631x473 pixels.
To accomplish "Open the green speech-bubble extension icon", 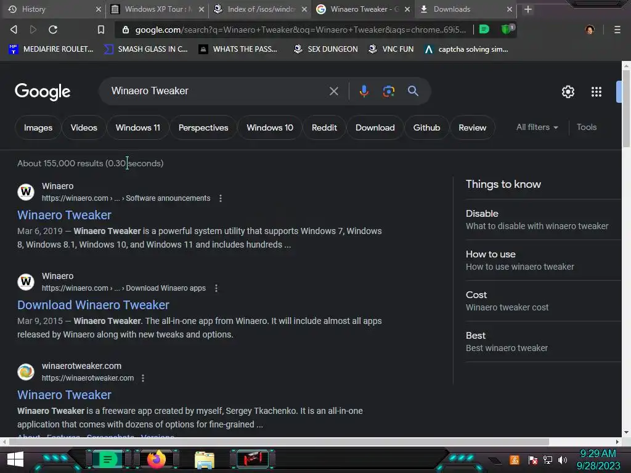I will pyautogui.click(x=484, y=30).
